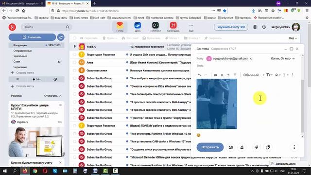This screenshot has height=175, width=311.
Task: Filter emails with attachments
Action: pyautogui.click(x=55, y=79)
